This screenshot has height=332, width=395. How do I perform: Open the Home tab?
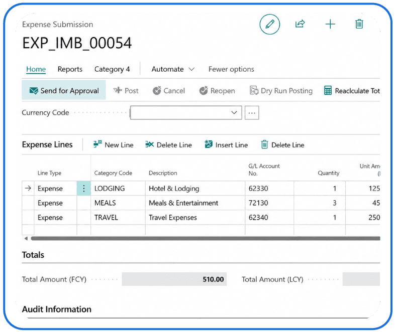click(x=36, y=69)
